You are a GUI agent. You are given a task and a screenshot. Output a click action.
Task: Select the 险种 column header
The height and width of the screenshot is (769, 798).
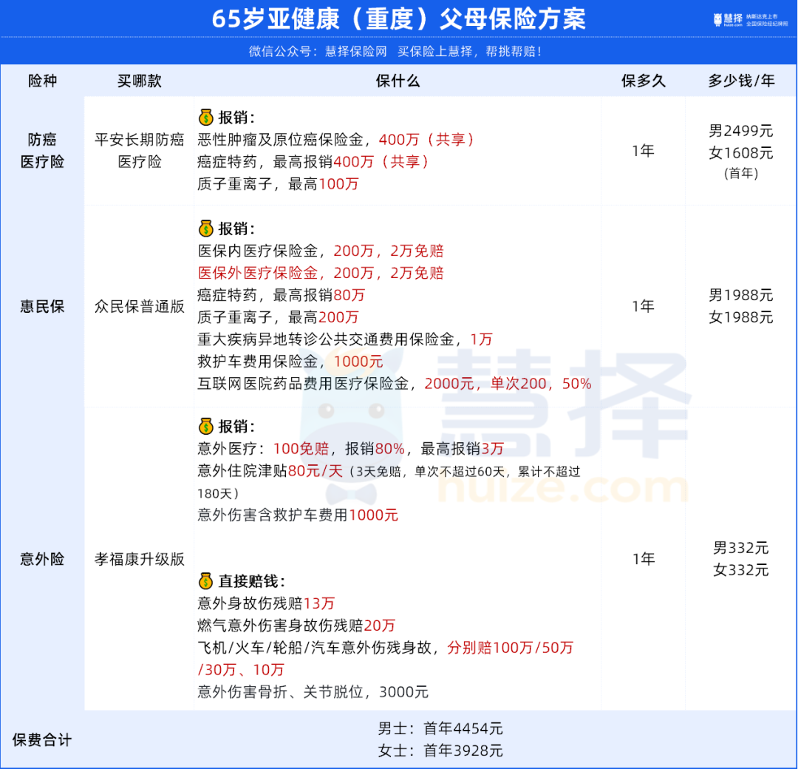[42, 81]
